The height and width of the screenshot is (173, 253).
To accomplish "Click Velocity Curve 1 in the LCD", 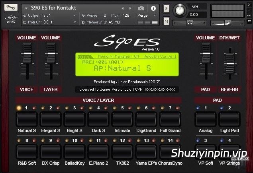I will [x=160, y=56].
